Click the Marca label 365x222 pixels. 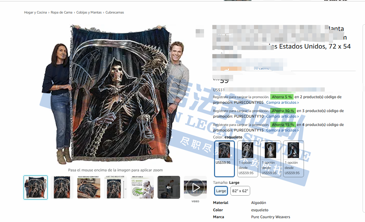[x=218, y=217]
